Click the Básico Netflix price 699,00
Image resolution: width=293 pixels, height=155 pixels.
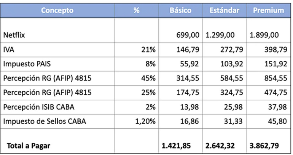click(188, 35)
